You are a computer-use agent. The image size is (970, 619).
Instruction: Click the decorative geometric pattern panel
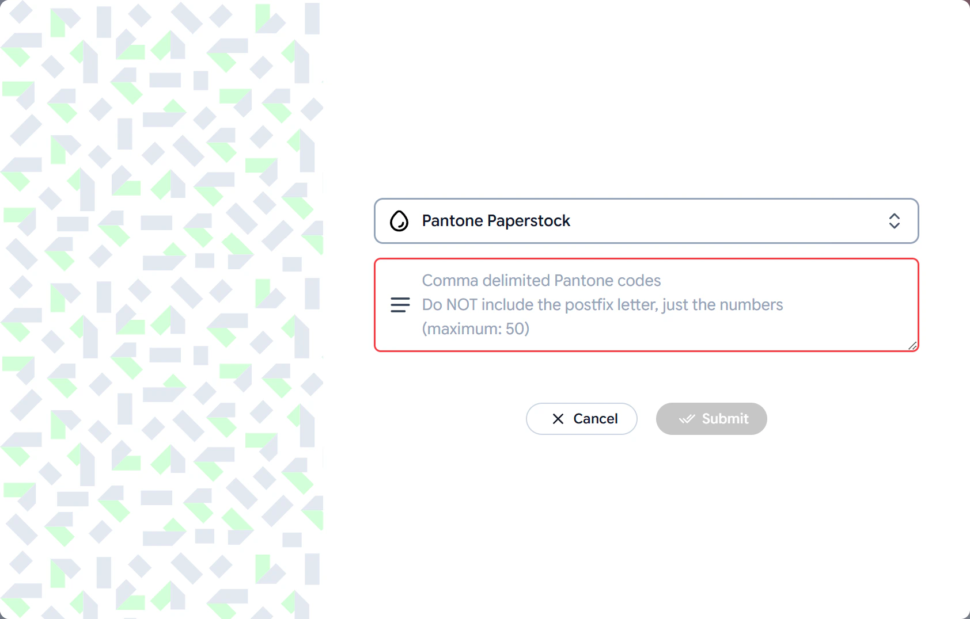click(162, 309)
